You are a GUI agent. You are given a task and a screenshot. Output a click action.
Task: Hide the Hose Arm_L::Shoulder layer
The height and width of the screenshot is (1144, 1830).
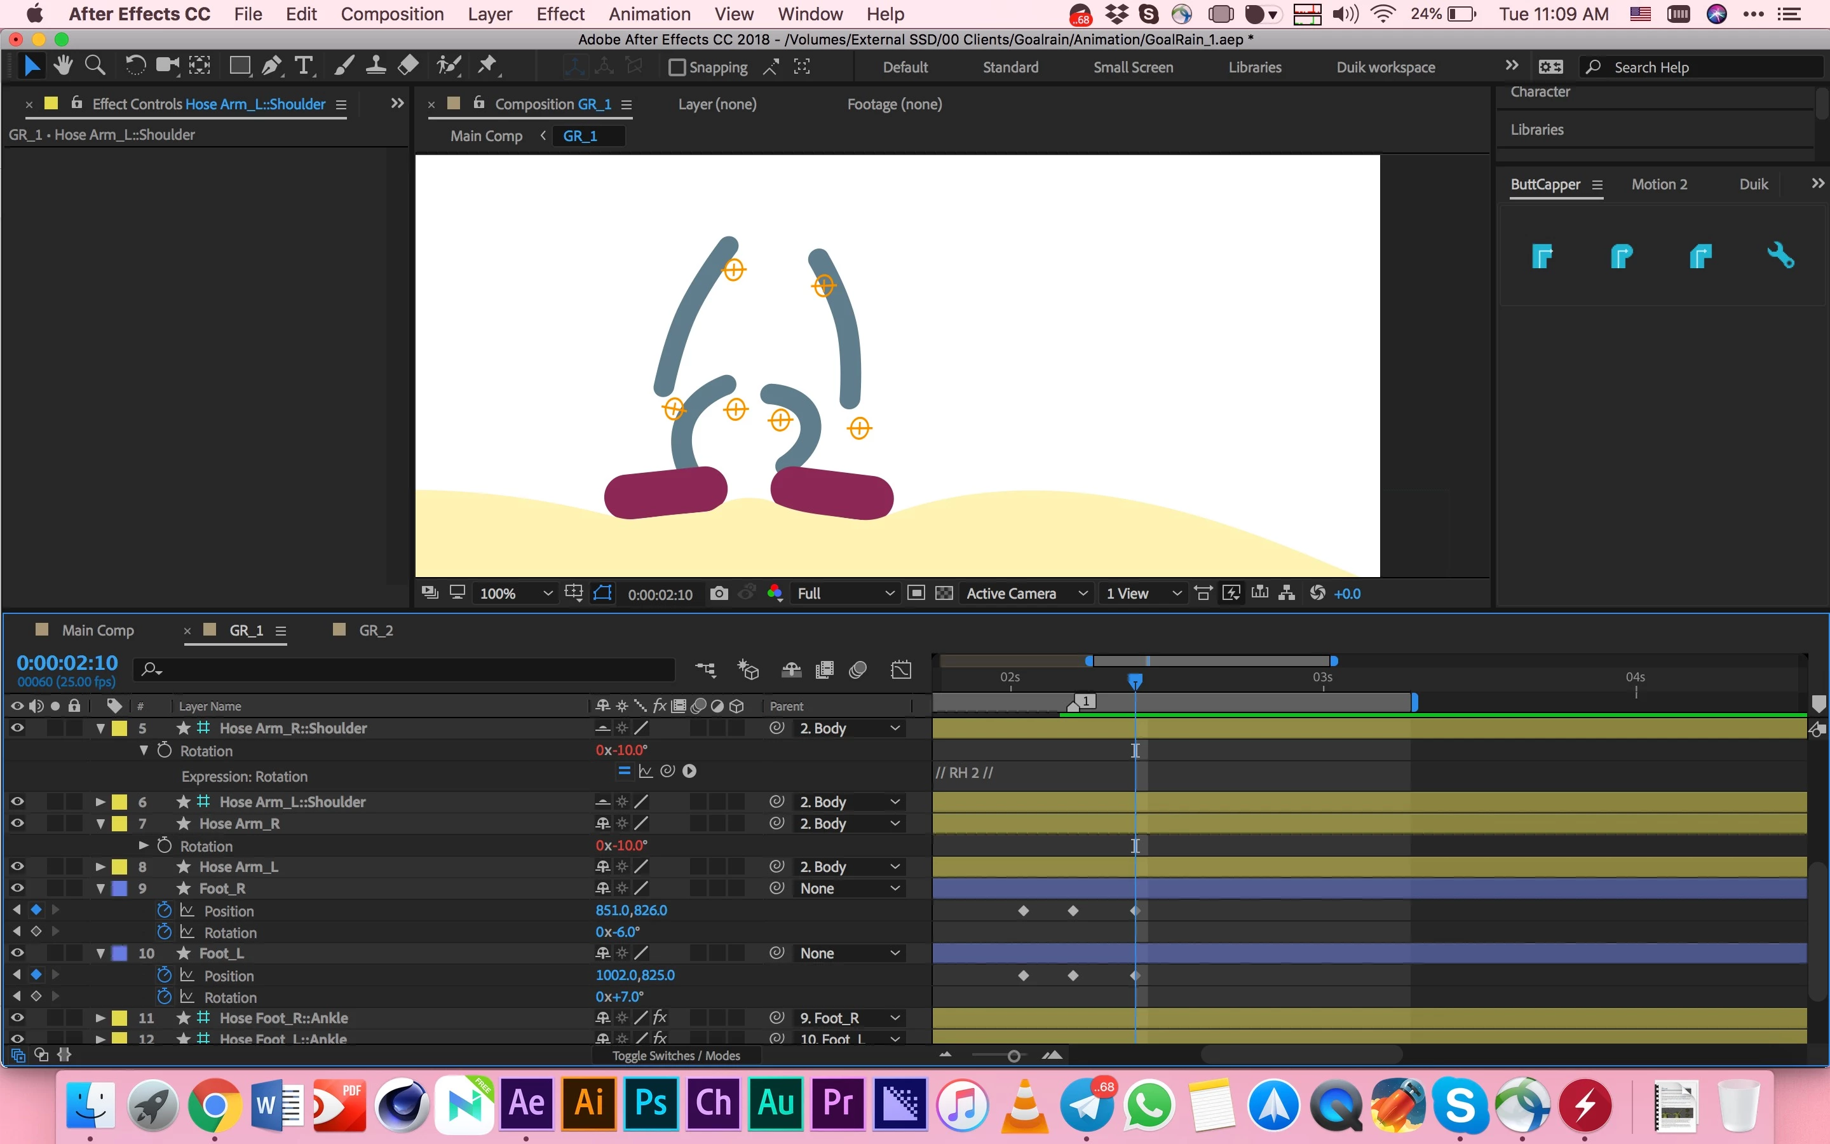pos(17,801)
